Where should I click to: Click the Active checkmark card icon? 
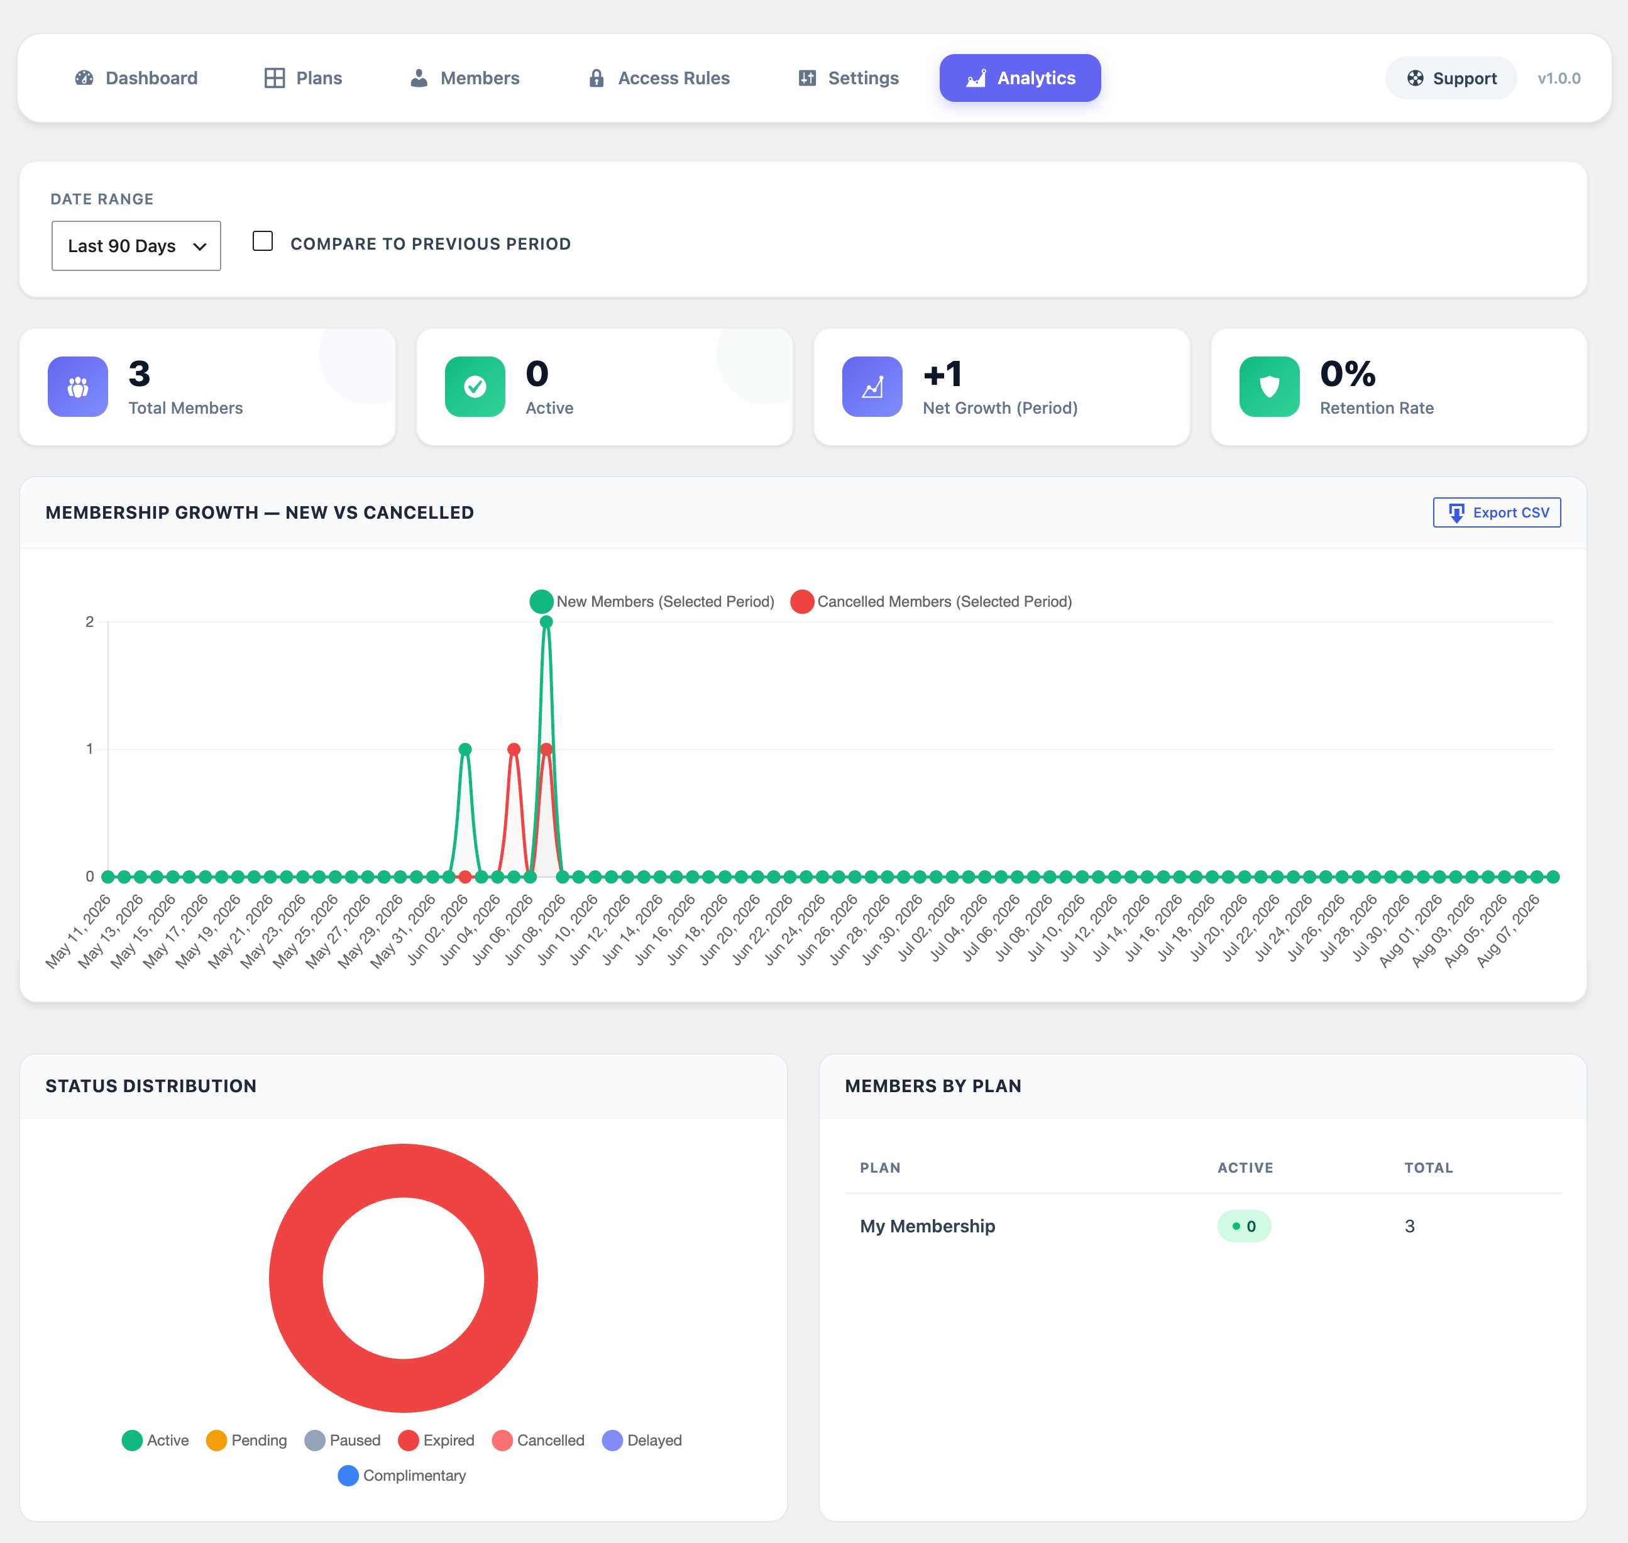point(475,387)
